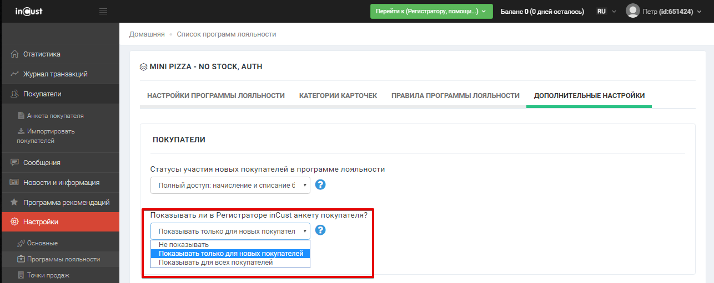The width and height of the screenshot is (714, 283).
Task: Click the Настройки gear icon
Action: pos(15,222)
